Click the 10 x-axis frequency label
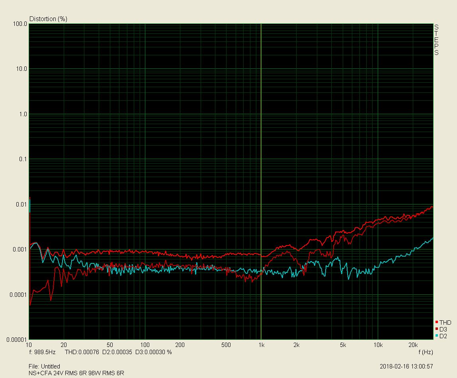The width and height of the screenshot is (457, 378). coord(29,345)
